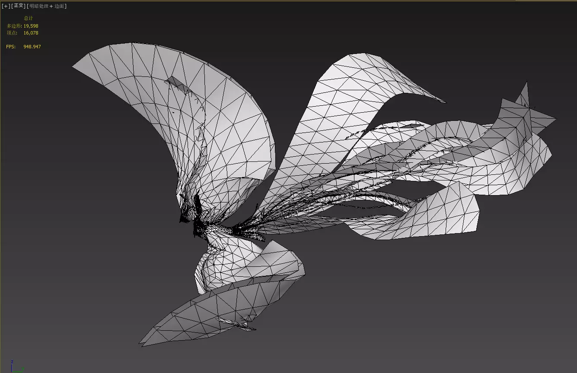Open the [+] viewport general menu
This screenshot has width=577, height=373.
(6, 6)
